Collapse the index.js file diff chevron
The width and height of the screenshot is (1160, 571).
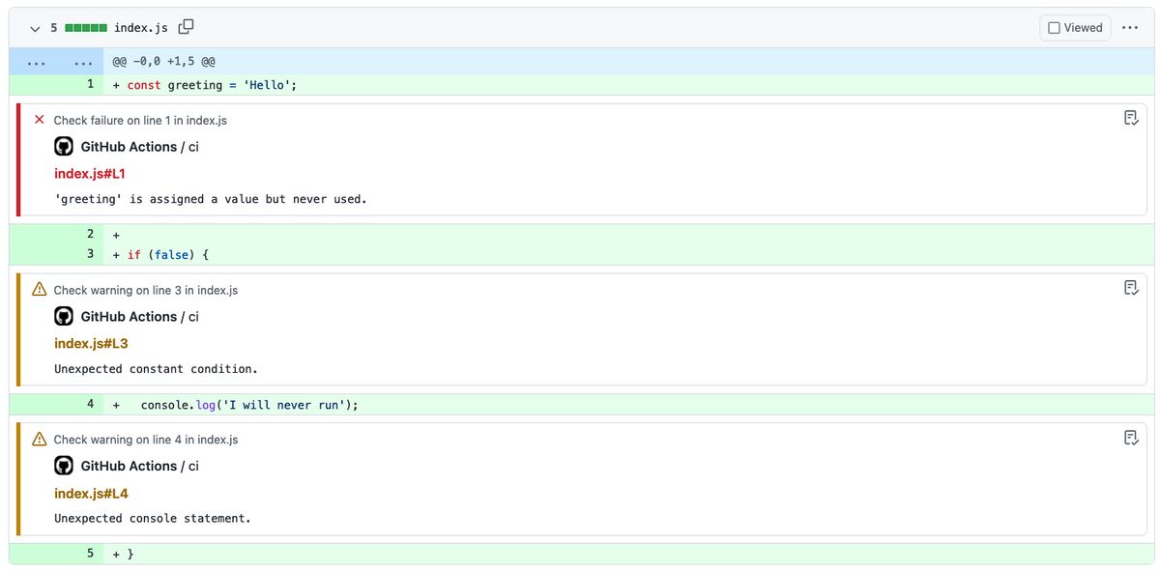click(35, 28)
